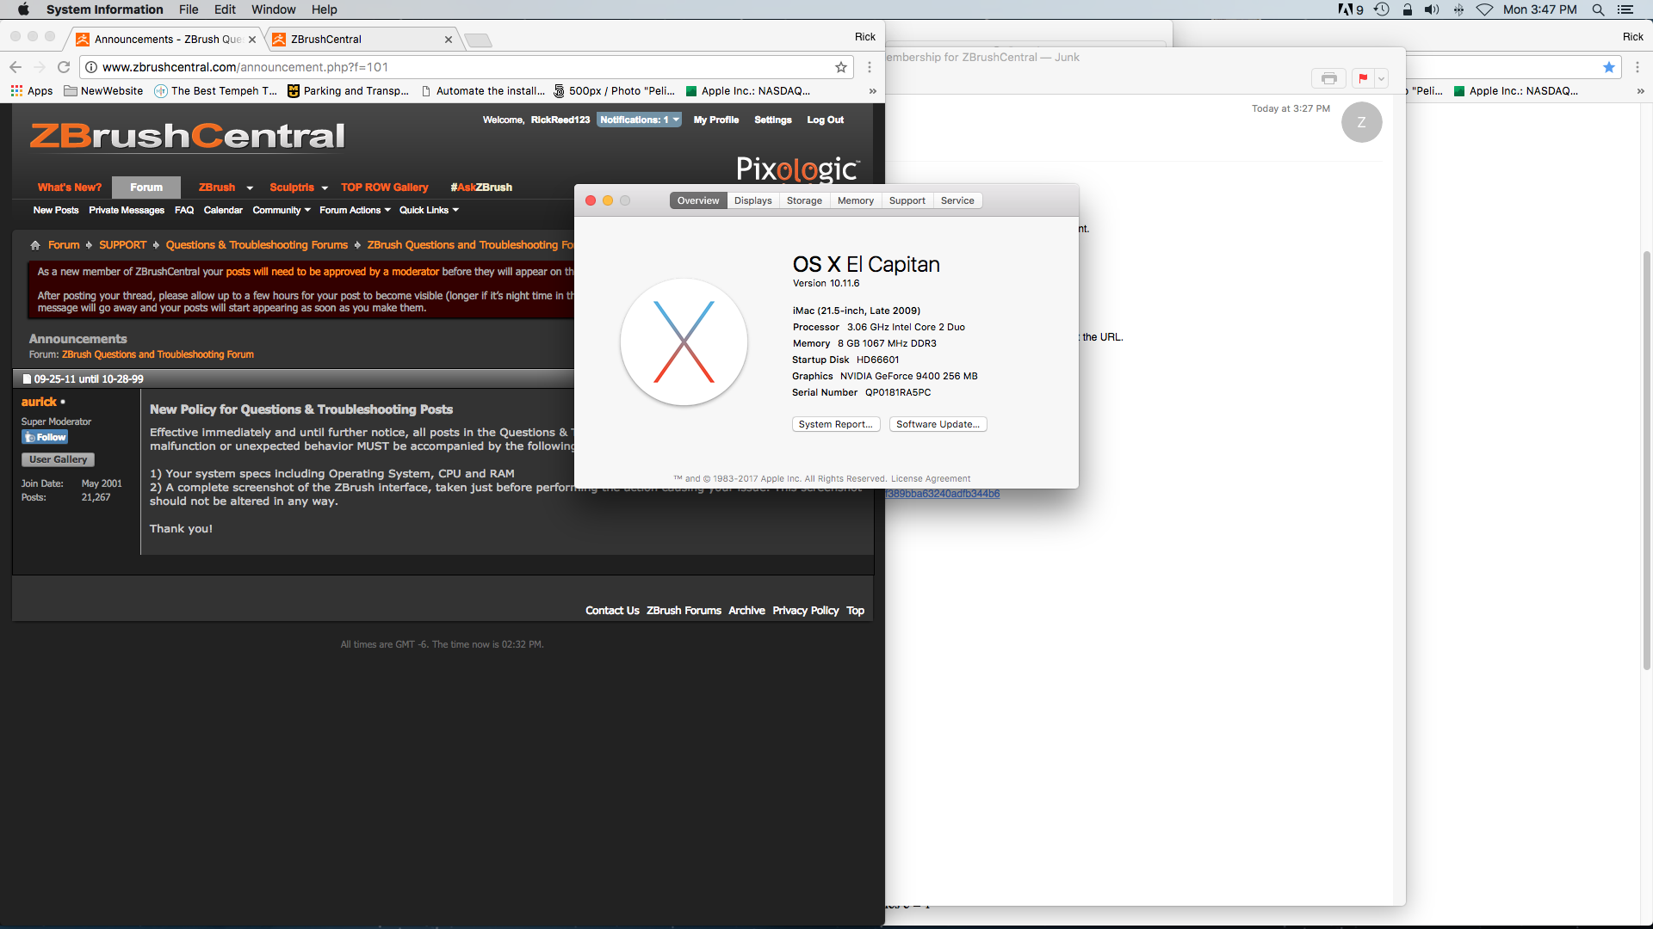Viewport: 1653px width, 929px height.
Task: Open the Apple menu
Action: (23, 9)
